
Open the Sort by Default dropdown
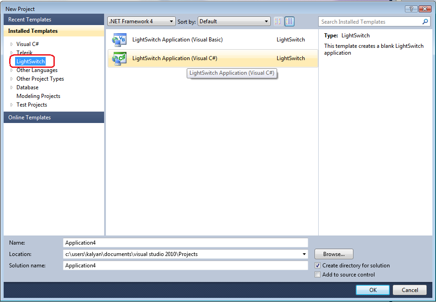tap(234, 21)
